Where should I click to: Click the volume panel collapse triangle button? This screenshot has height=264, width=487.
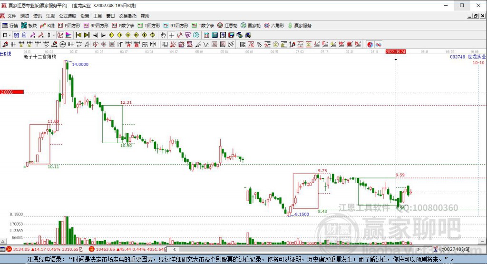tap(3, 241)
